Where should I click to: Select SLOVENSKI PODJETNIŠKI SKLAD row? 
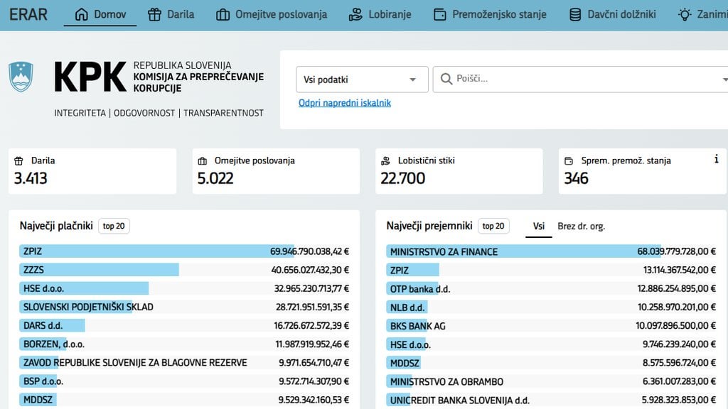pos(184,307)
